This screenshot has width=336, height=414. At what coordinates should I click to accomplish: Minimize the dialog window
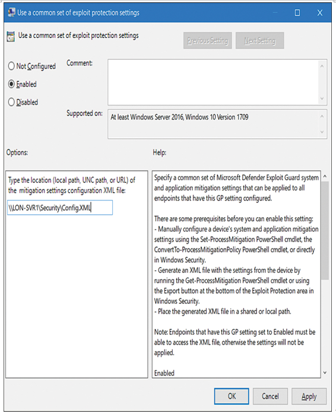pos(275,12)
